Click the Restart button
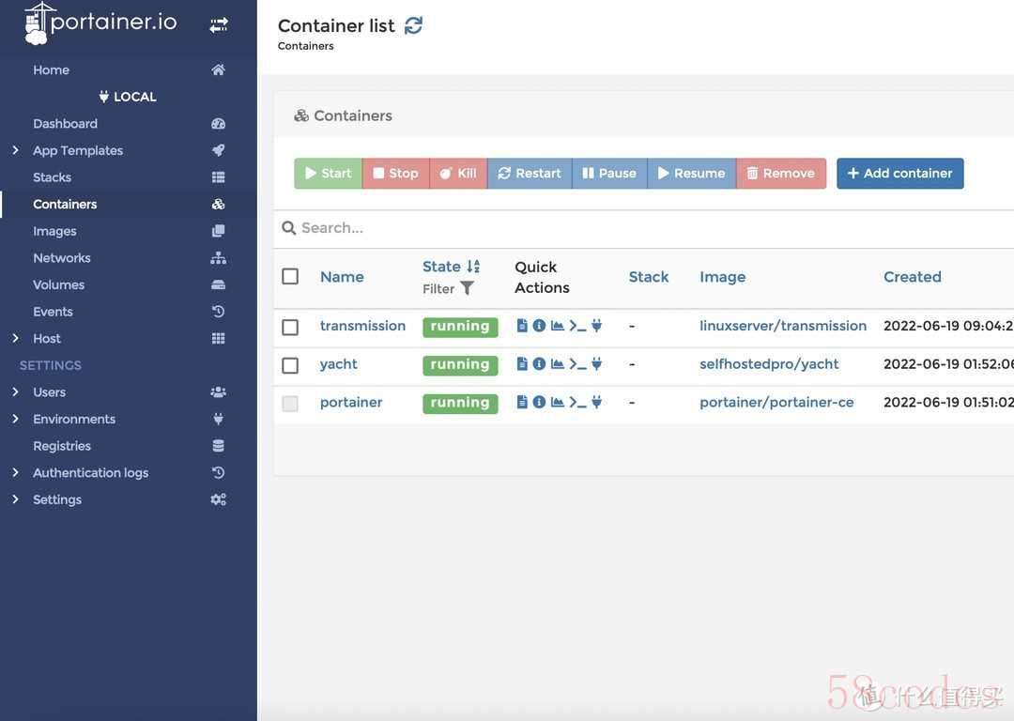 click(x=530, y=174)
